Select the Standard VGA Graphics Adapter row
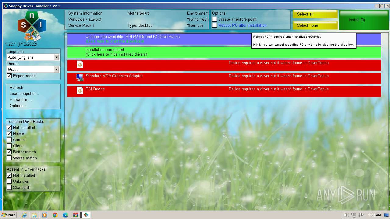The image size is (390, 219). click(x=224, y=78)
